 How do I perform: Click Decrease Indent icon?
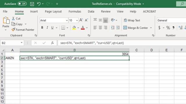point(112,28)
